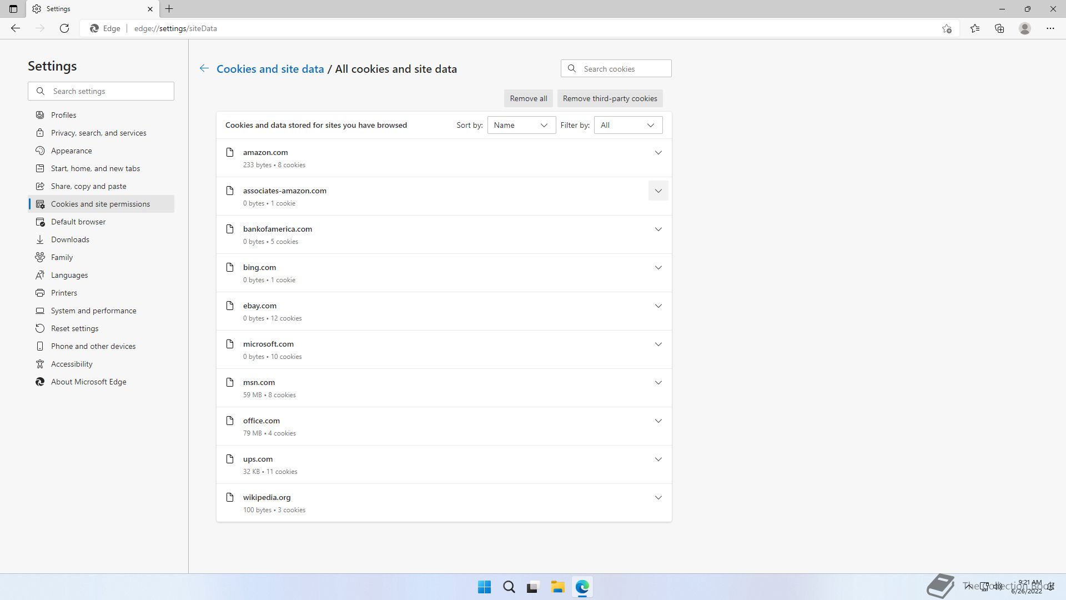Expand the bankofamerica.com cookie entry
This screenshot has width=1066, height=600.
point(658,229)
